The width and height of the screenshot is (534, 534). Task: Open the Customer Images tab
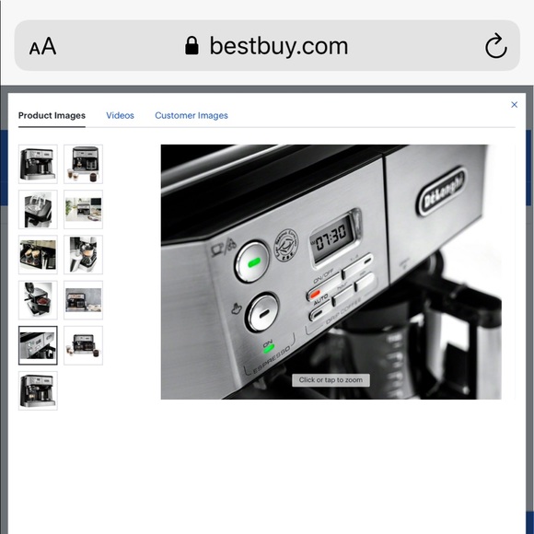coord(192,115)
